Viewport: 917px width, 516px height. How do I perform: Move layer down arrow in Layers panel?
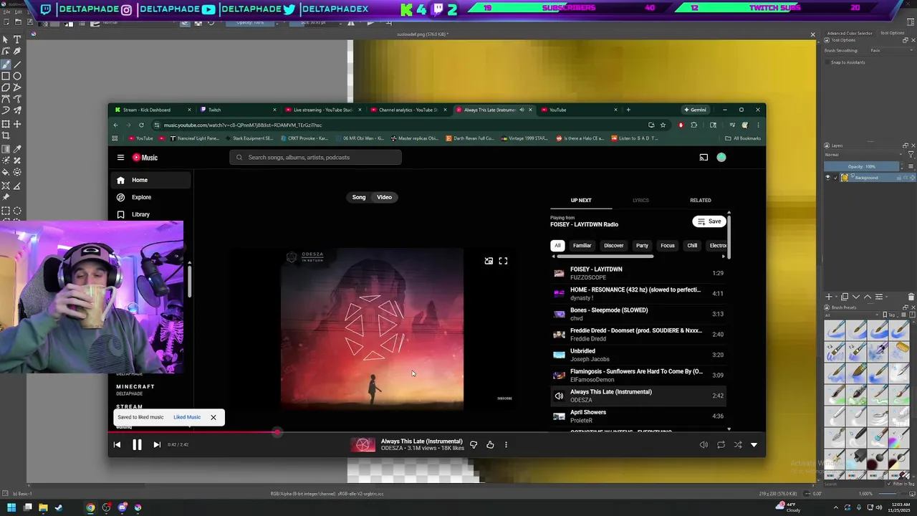[x=856, y=296]
